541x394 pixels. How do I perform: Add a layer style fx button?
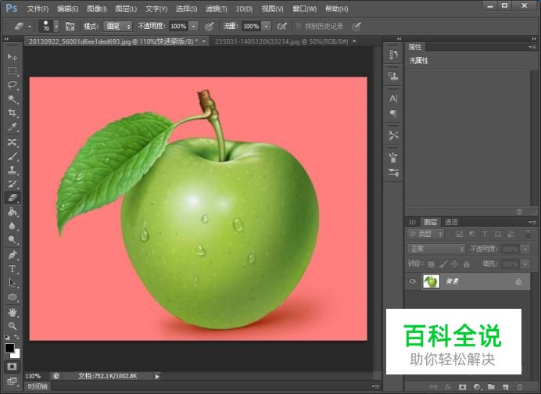pyautogui.click(x=448, y=387)
